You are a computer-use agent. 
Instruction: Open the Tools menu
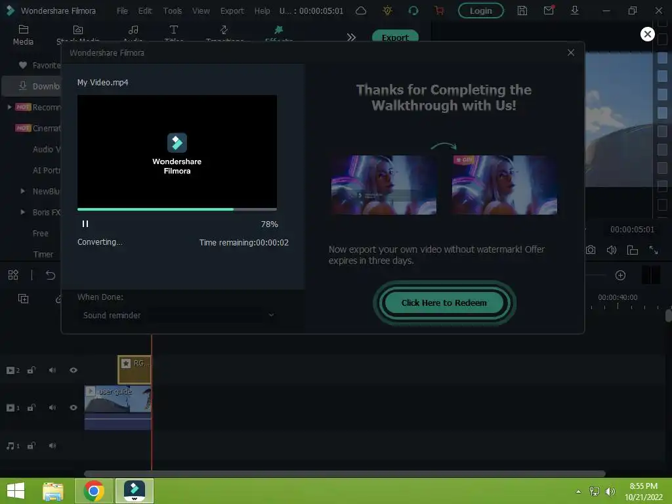173,10
